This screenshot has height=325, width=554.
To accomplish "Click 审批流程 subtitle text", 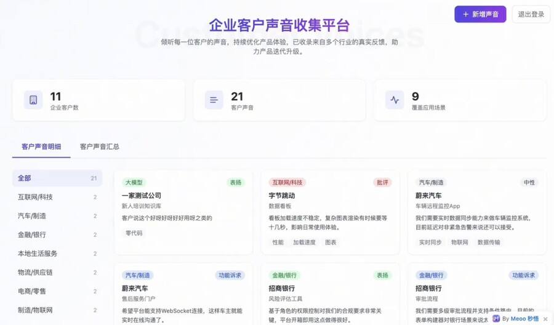I will tap(427, 299).
